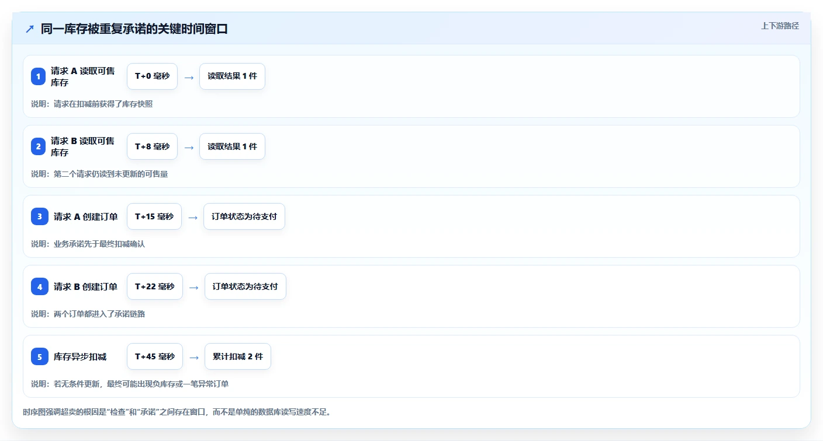
Task: Click the step 3 number badge
Action: [x=40, y=216]
